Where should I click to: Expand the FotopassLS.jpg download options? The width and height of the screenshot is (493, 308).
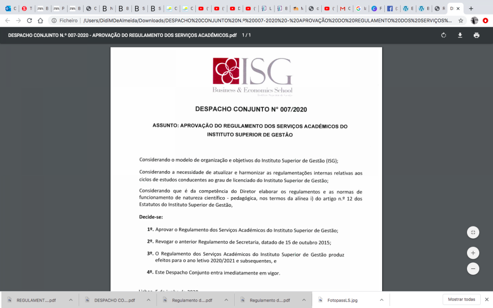point(382,300)
